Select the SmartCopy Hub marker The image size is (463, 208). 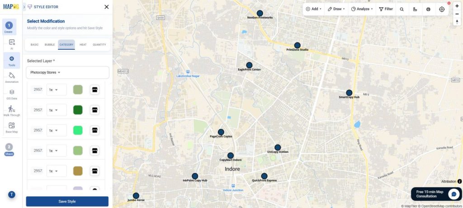click(x=350, y=93)
